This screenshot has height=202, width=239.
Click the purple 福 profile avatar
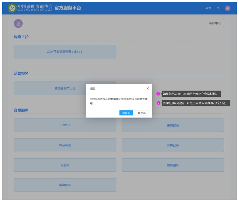click(x=18, y=24)
